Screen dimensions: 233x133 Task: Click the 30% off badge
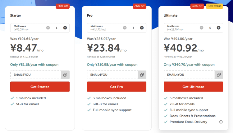[197, 6]
